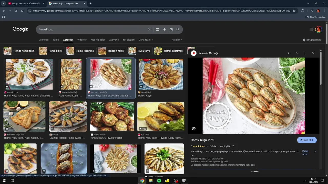The height and width of the screenshot is (184, 328).
Task: Select the Trabzon hamsi suggestion chip
Action: (112, 51)
